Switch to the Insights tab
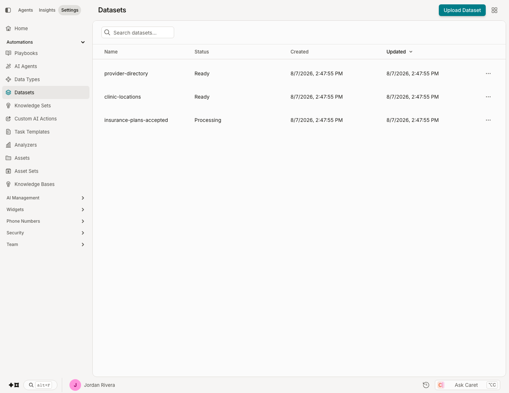Screen dimensions: 509x393 [x=47, y=10]
